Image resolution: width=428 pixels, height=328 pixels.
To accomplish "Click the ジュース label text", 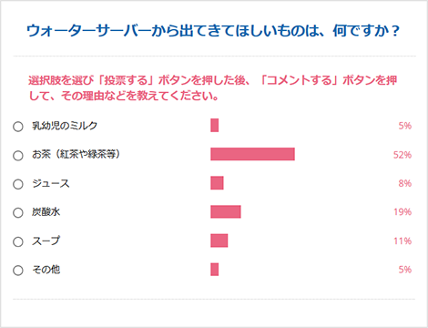I will click(x=51, y=183).
